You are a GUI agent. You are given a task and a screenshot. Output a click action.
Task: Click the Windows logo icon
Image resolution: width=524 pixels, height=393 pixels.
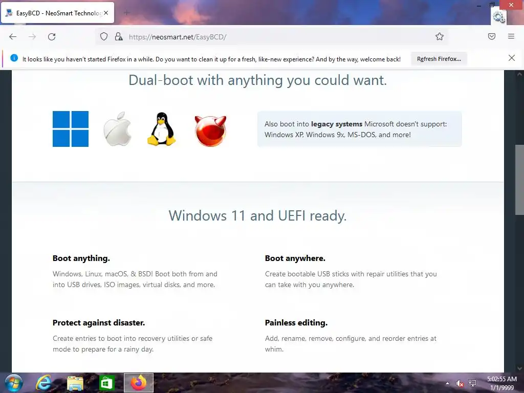(x=71, y=129)
